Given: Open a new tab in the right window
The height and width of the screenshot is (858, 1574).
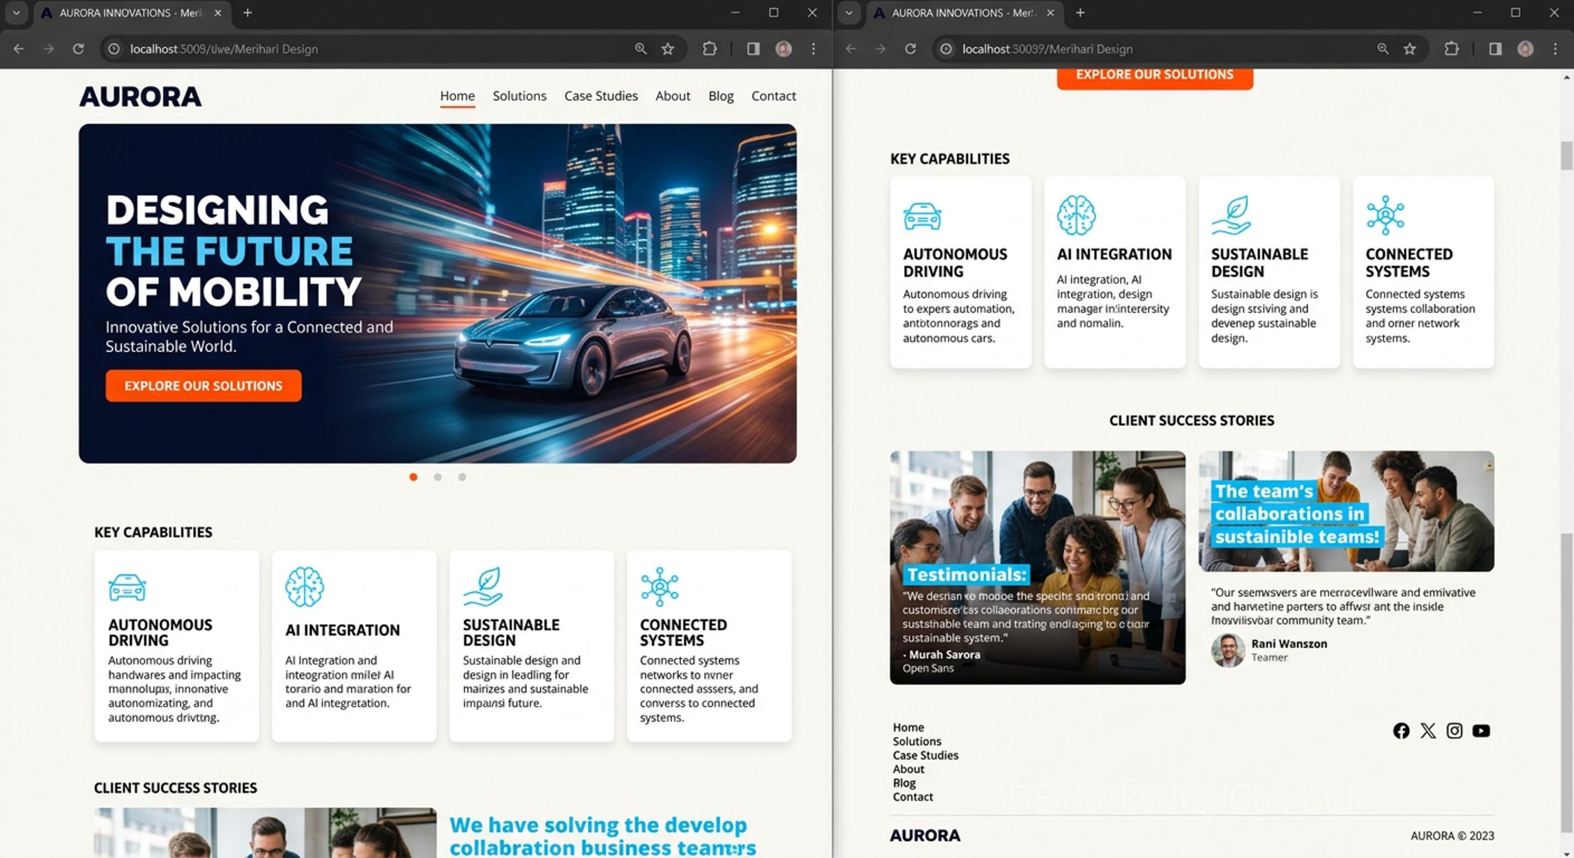Looking at the screenshot, I should (1081, 13).
